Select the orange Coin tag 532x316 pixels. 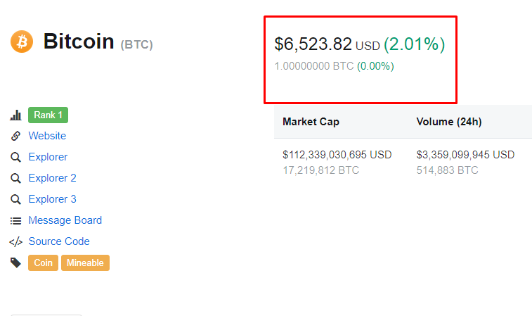43,263
